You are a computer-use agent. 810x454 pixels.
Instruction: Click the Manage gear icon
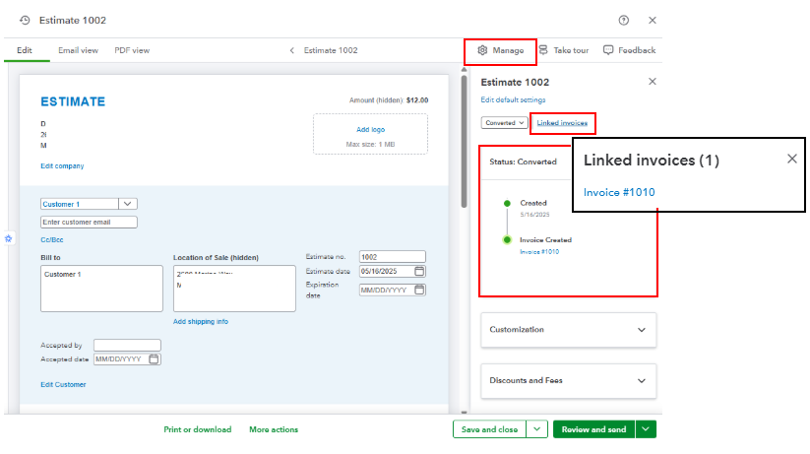coord(482,50)
